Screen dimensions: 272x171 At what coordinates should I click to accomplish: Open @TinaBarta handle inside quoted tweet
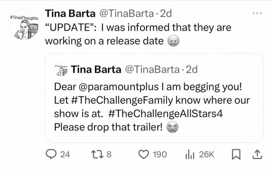tap(152, 70)
